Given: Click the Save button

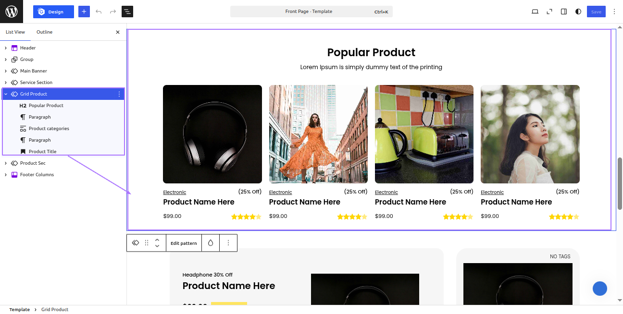Looking at the screenshot, I should [596, 12].
